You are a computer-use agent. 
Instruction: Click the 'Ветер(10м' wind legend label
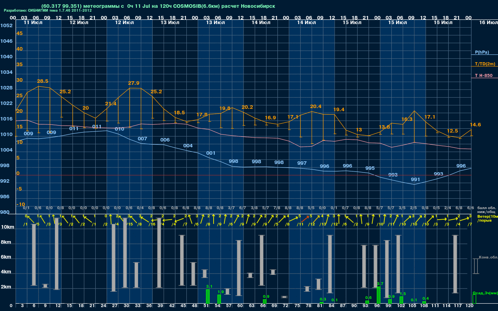tap(487, 216)
